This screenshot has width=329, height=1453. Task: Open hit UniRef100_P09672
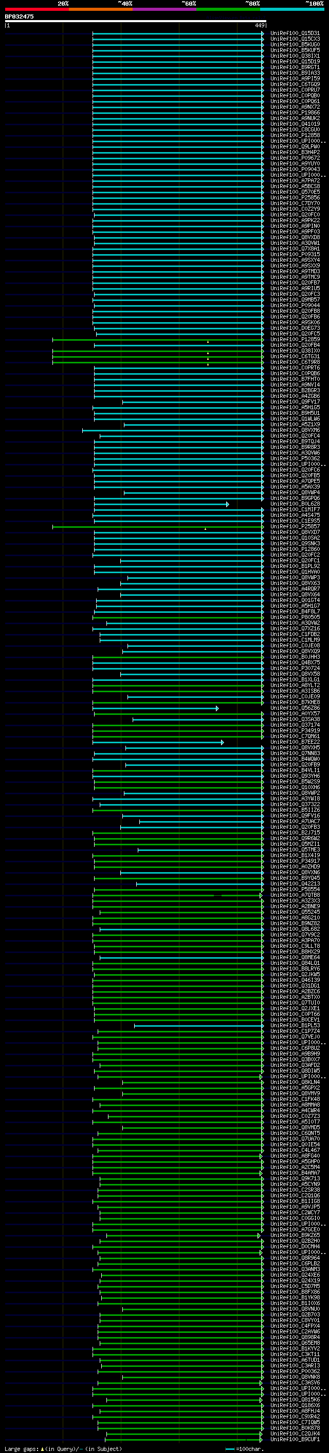[x=295, y=158]
